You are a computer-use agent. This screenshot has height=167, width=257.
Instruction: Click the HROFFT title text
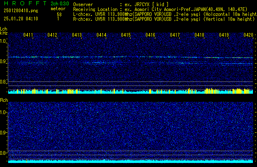(x=25, y=3)
